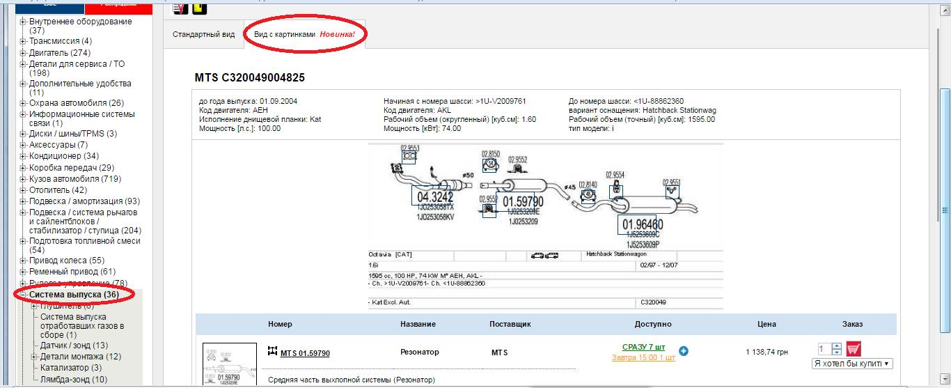Click the diagram icon beside MTS 01.59790

point(273,352)
